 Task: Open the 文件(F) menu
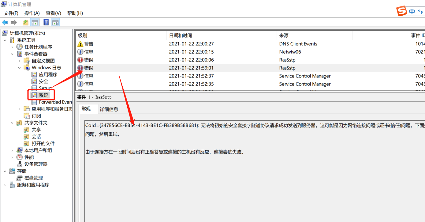11,13
